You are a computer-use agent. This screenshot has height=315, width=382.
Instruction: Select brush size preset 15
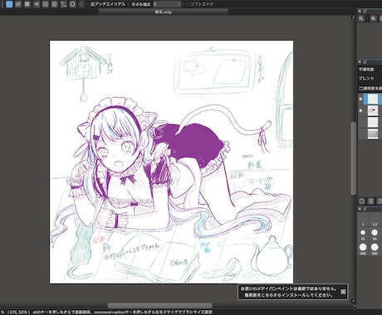pyautogui.click(x=363, y=234)
